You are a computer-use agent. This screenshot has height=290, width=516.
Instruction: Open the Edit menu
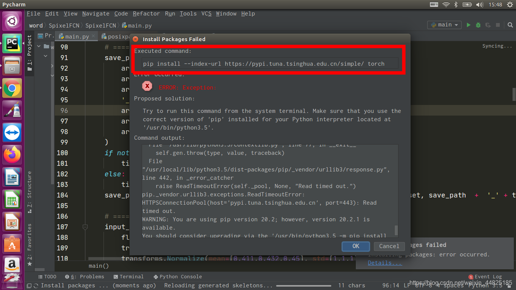[x=52, y=14]
